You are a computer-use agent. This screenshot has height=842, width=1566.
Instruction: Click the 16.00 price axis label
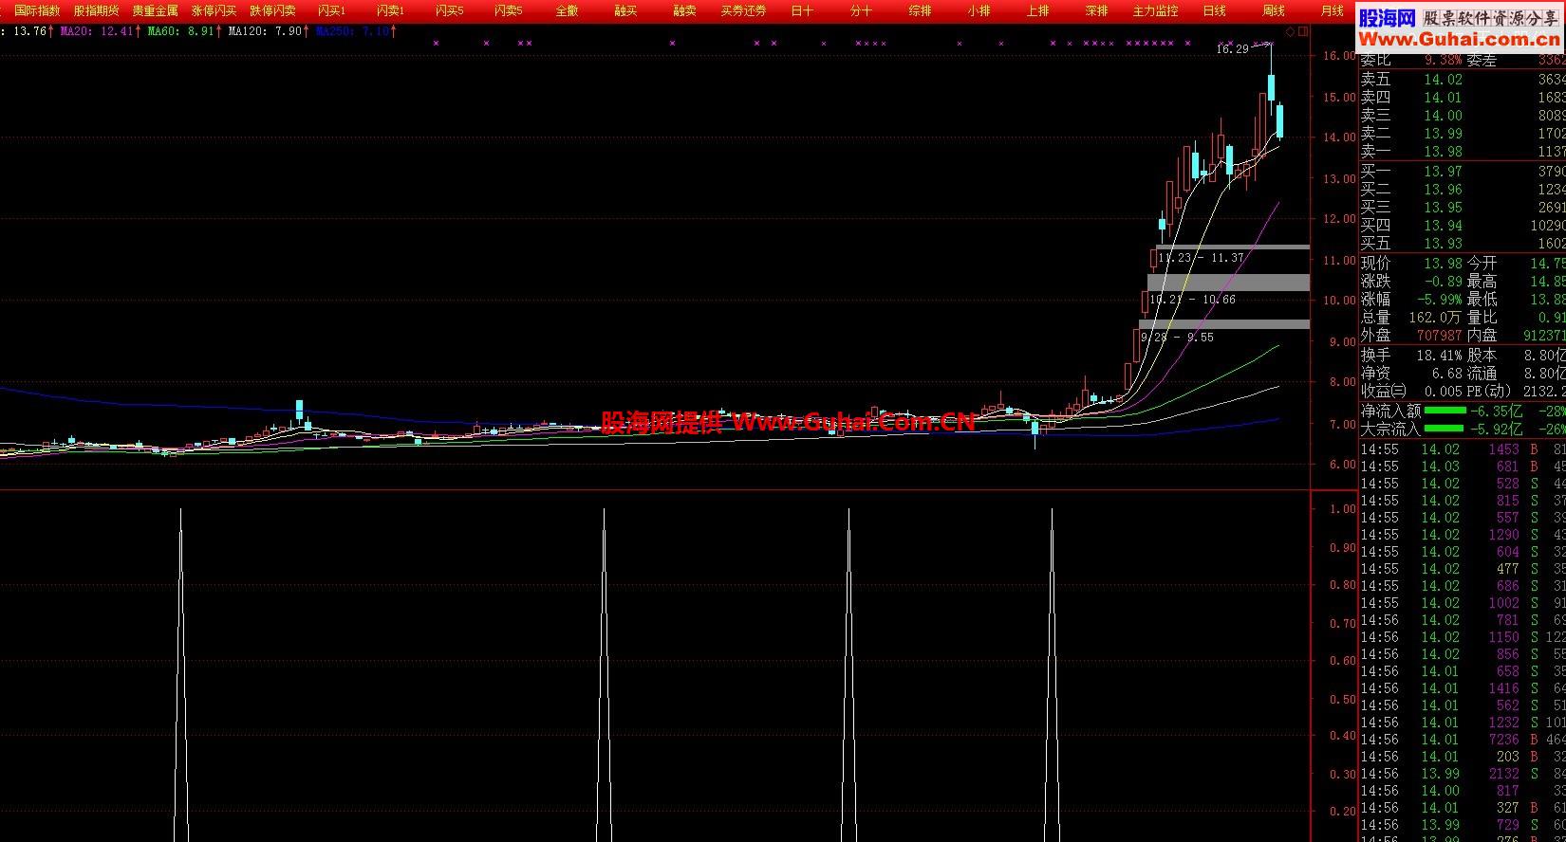(x=1339, y=56)
